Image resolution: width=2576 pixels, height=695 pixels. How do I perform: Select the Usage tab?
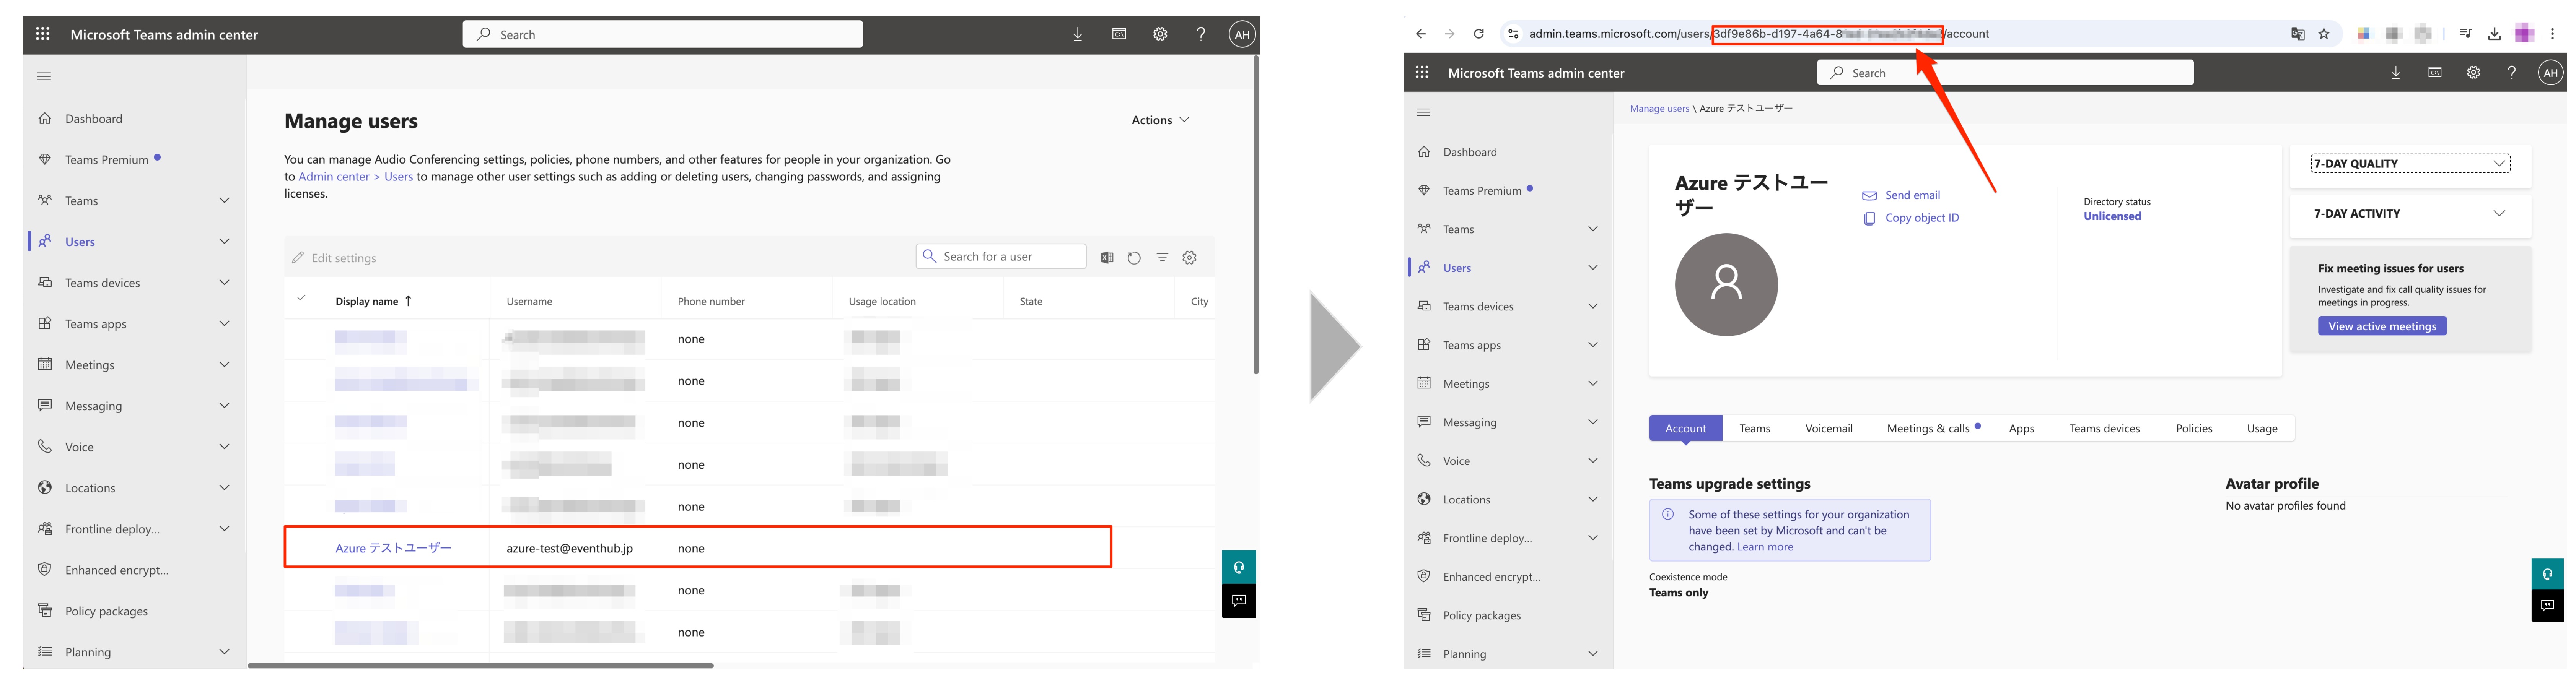2261,428
